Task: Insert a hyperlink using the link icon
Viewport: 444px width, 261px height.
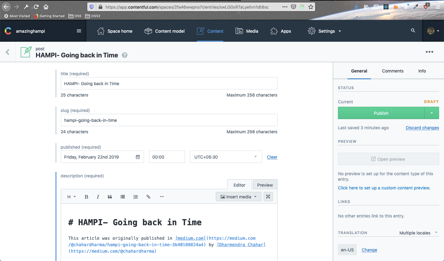Action: tap(148, 197)
